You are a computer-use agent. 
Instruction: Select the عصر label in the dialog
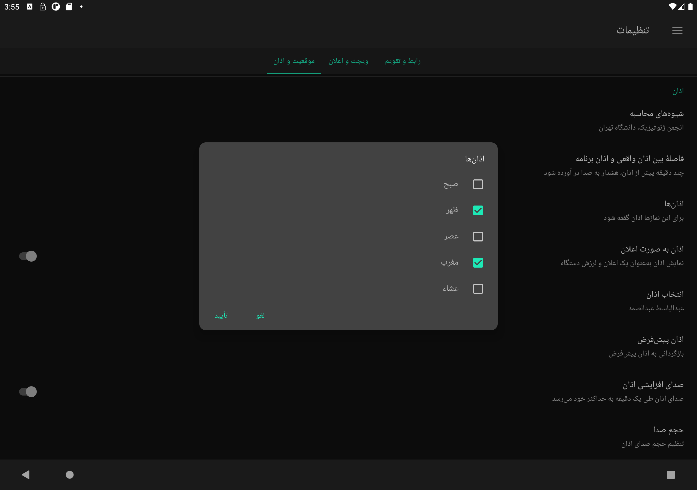[451, 237]
